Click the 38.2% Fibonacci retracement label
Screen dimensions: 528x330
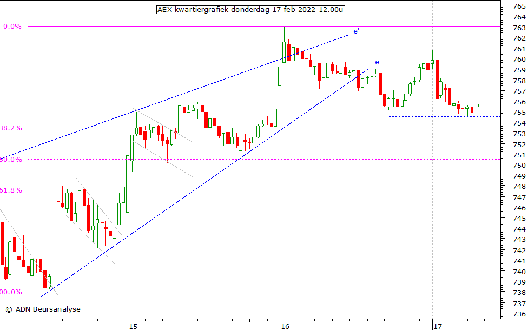pos(11,128)
